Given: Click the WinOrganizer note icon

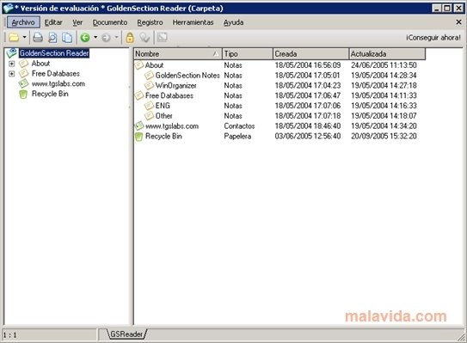Looking at the screenshot, I should pyautogui.click(x=149, y=85).
